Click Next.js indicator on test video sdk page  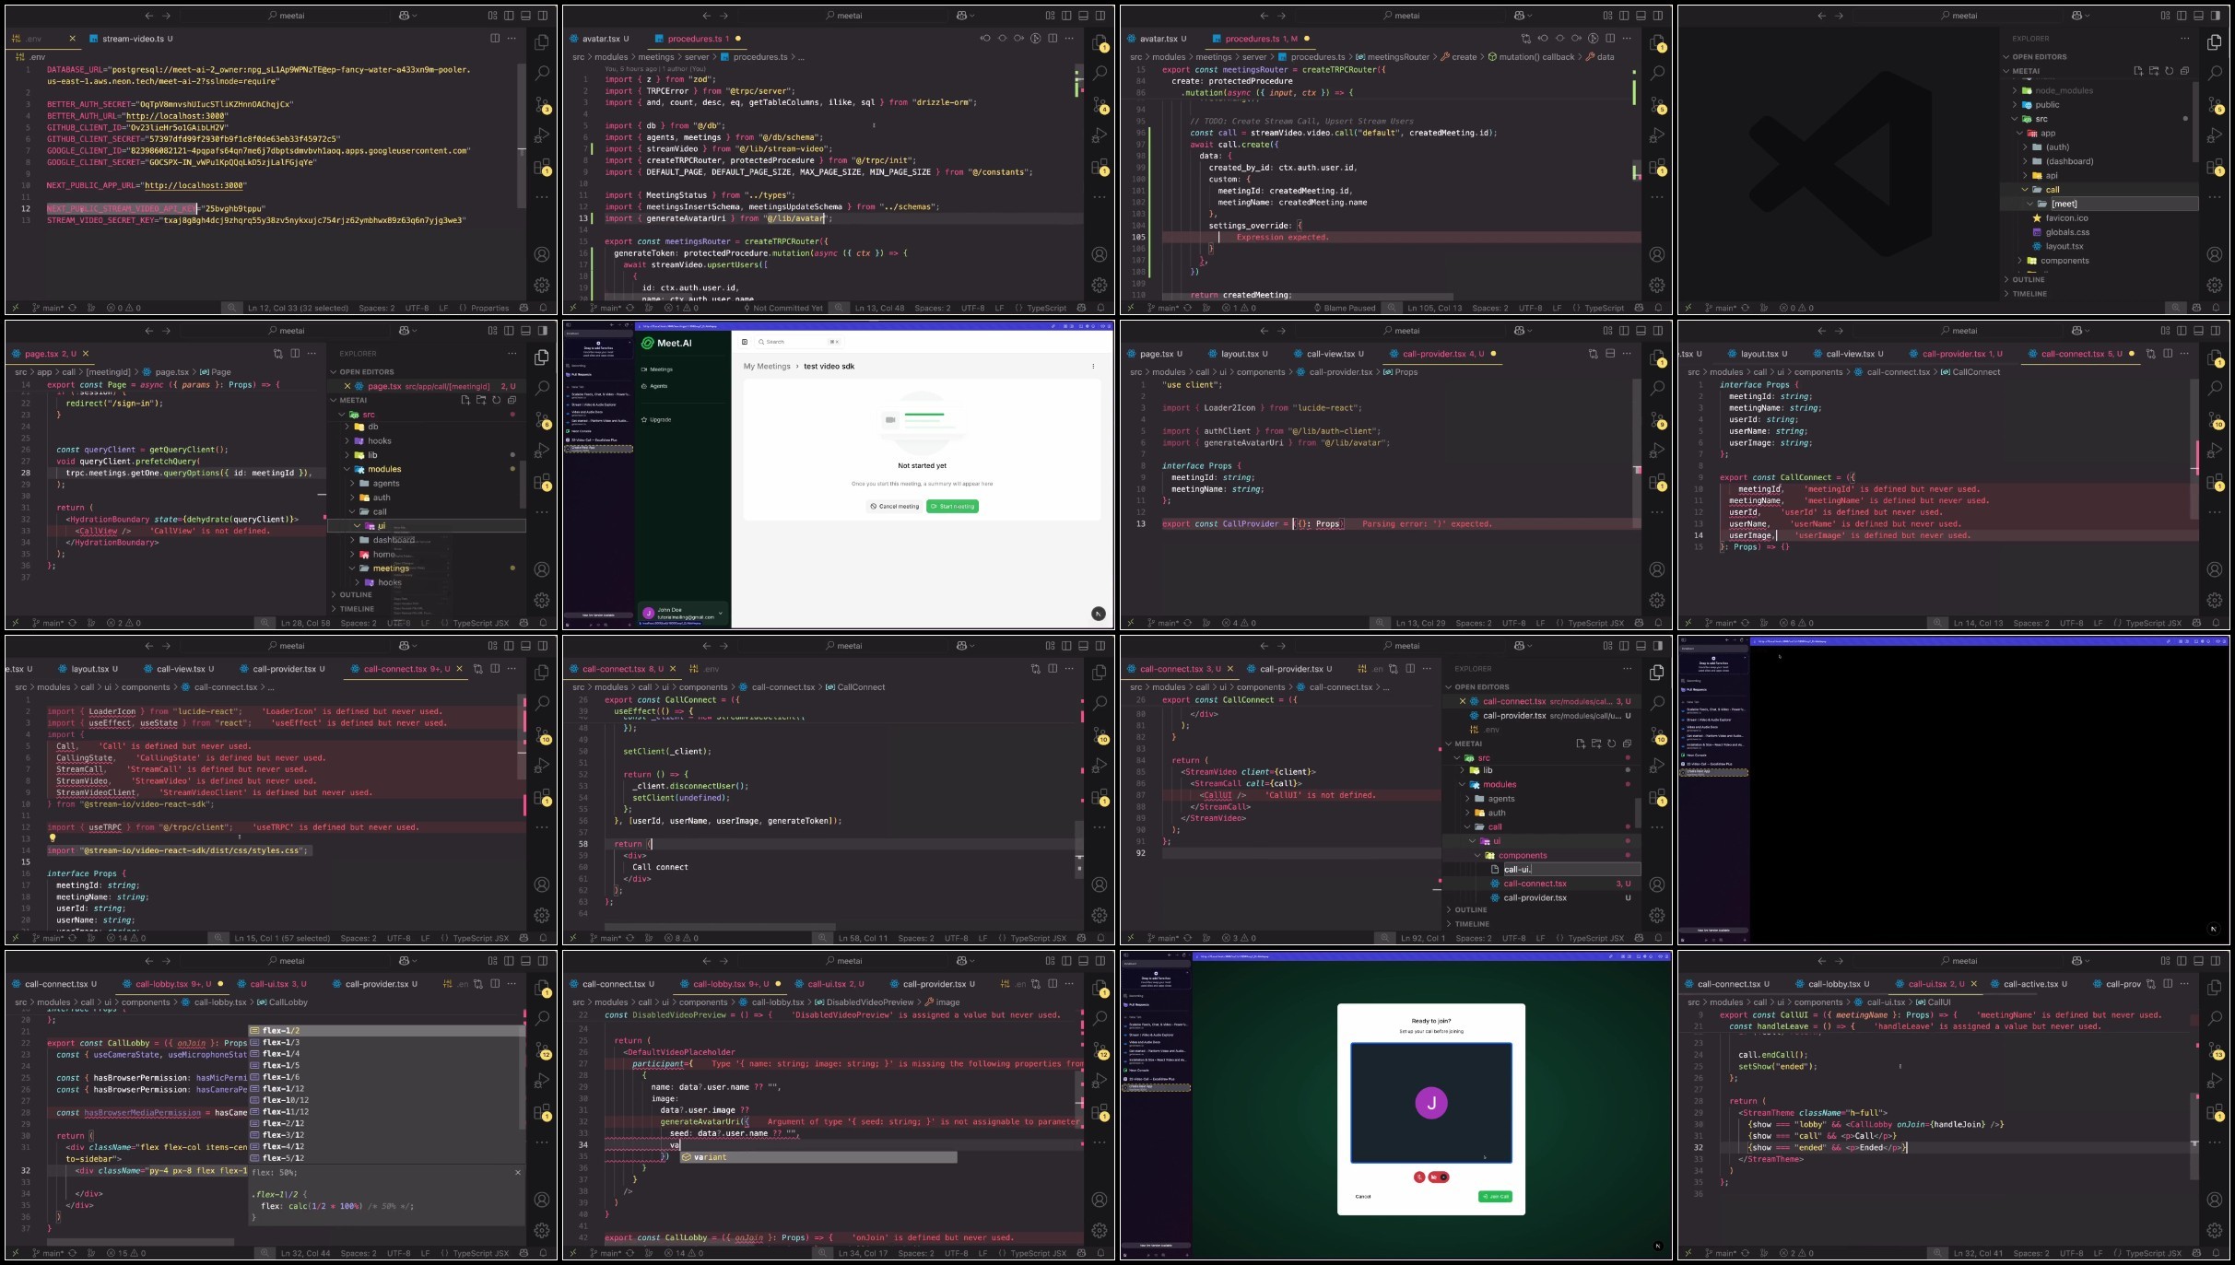[1098, 614]
